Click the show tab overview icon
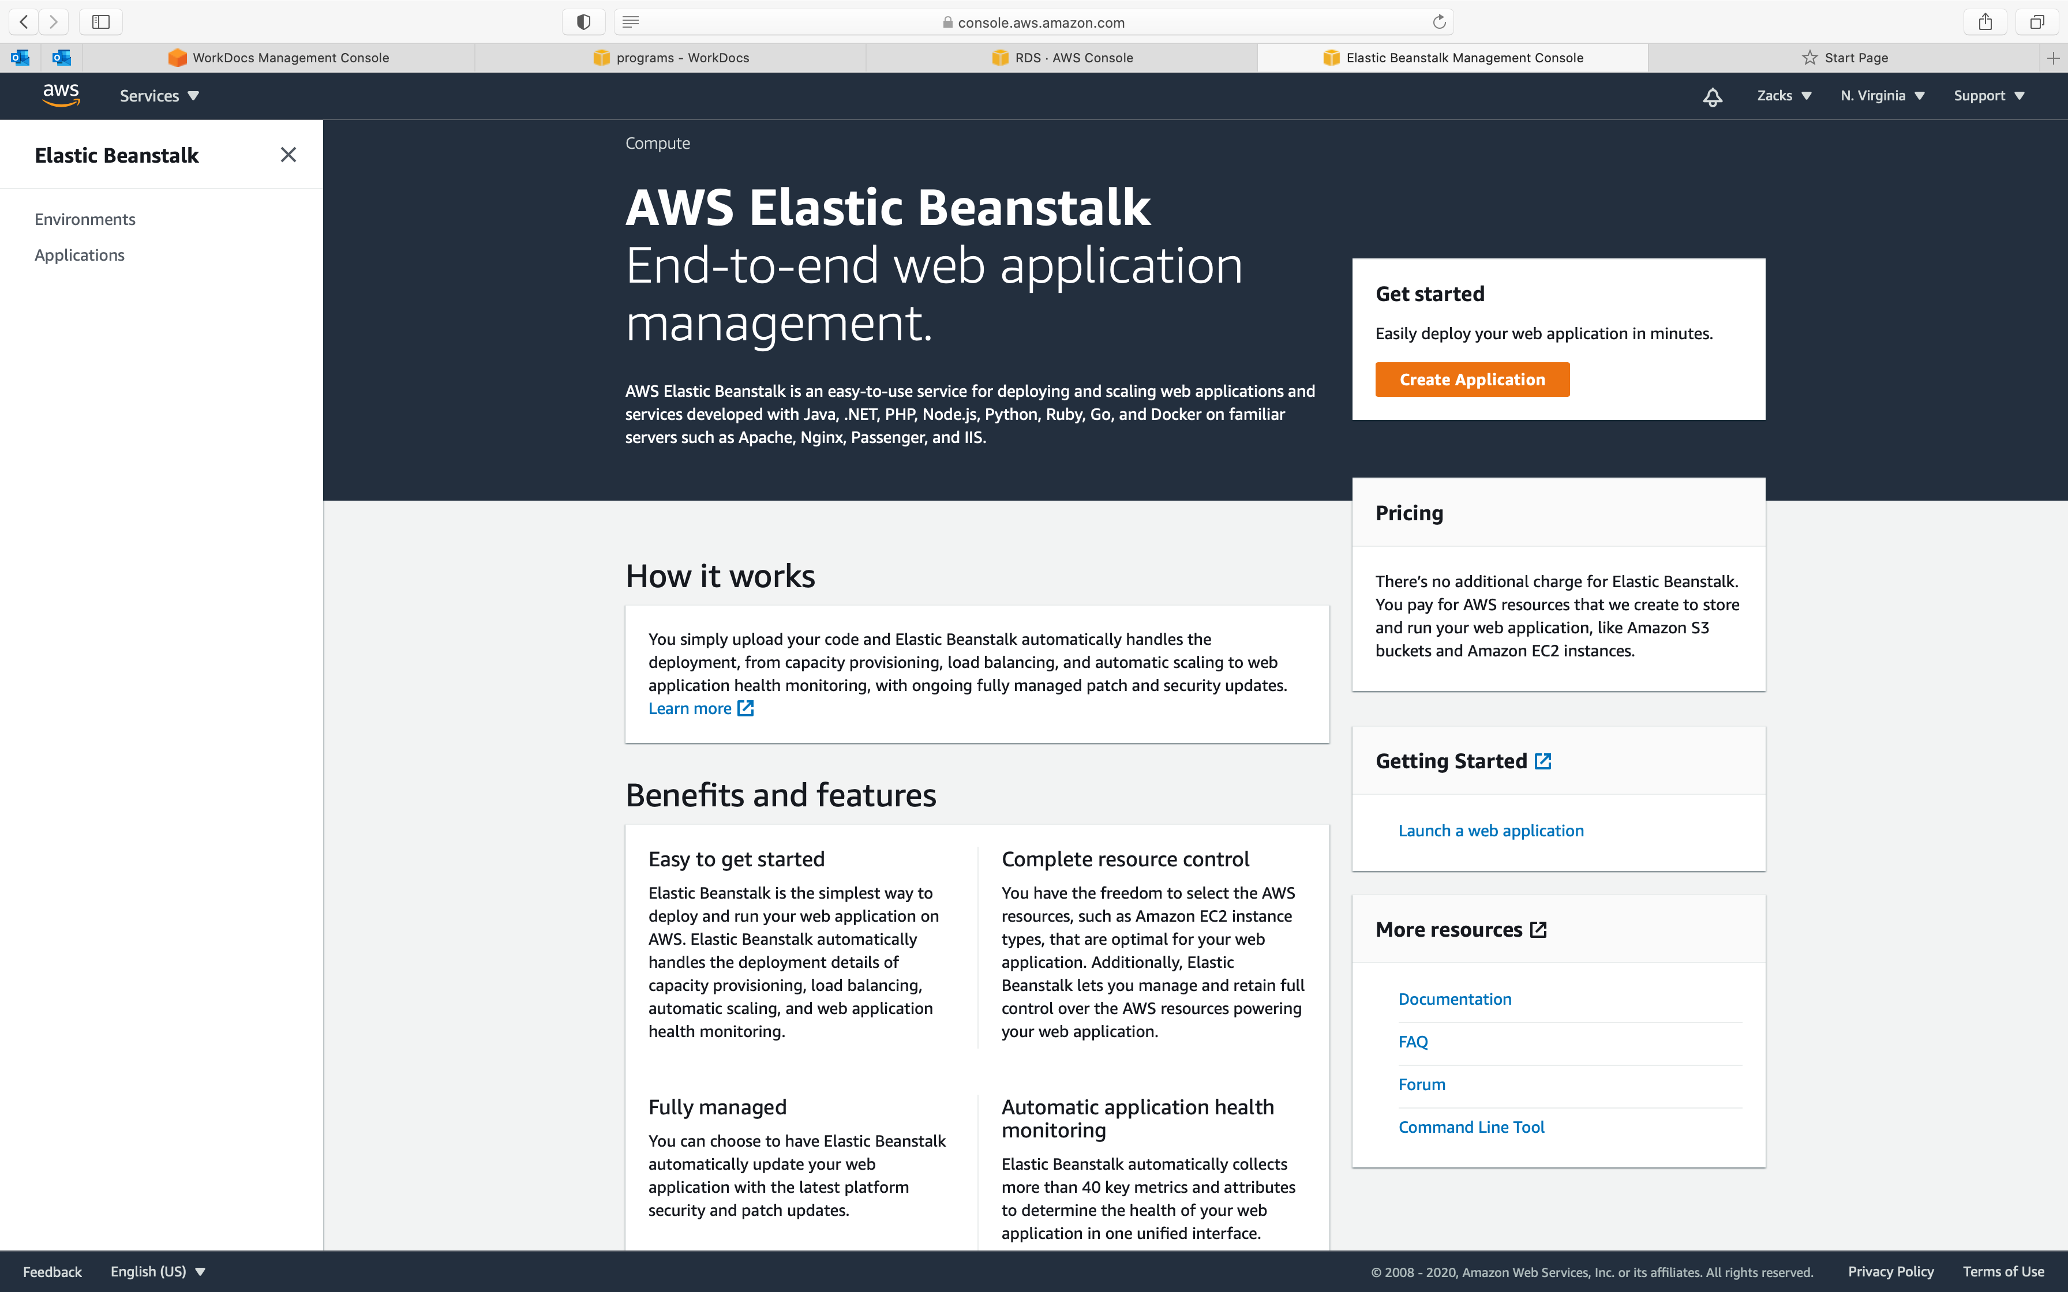 click(2037, 22)
